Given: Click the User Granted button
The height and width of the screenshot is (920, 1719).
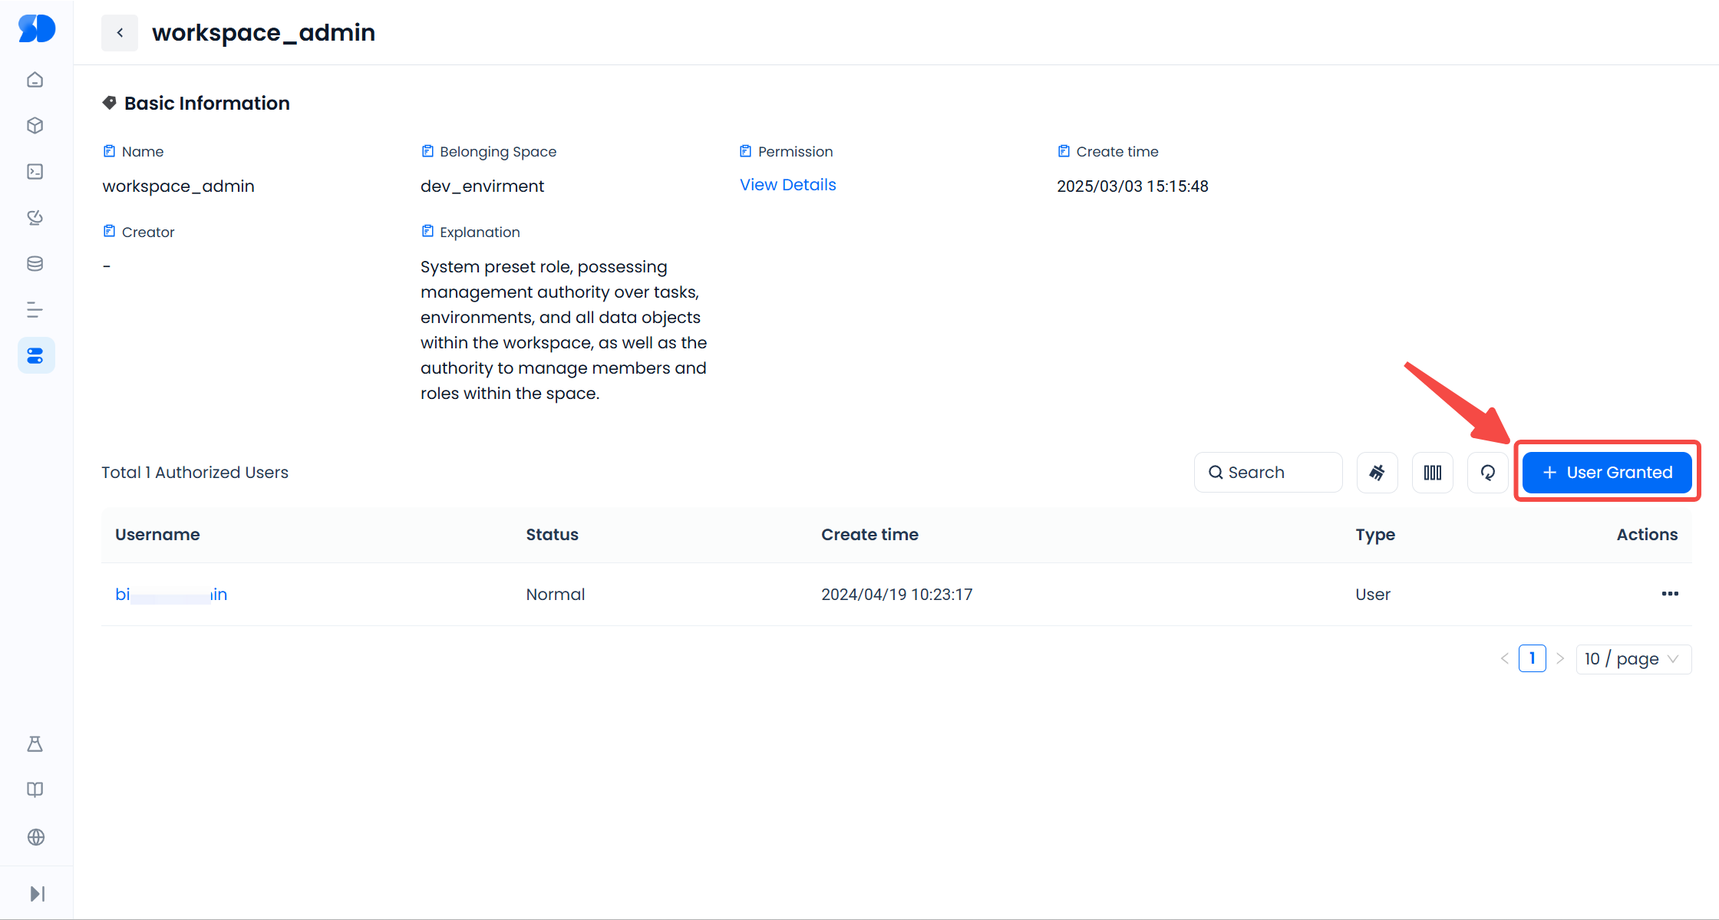Looking at the screenshot, I should (1607, 473).
